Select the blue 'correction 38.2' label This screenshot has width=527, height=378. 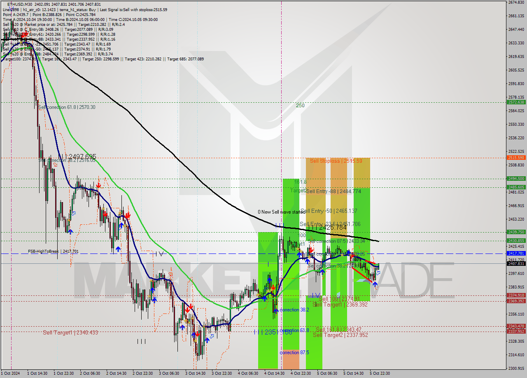point(294,310)
